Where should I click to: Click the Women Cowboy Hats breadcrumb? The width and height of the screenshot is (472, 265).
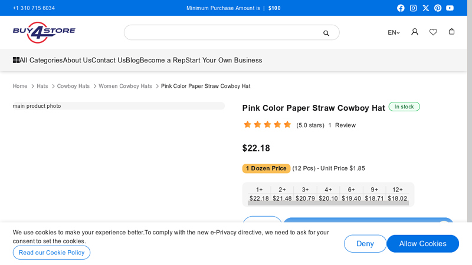tap(125, 87)
